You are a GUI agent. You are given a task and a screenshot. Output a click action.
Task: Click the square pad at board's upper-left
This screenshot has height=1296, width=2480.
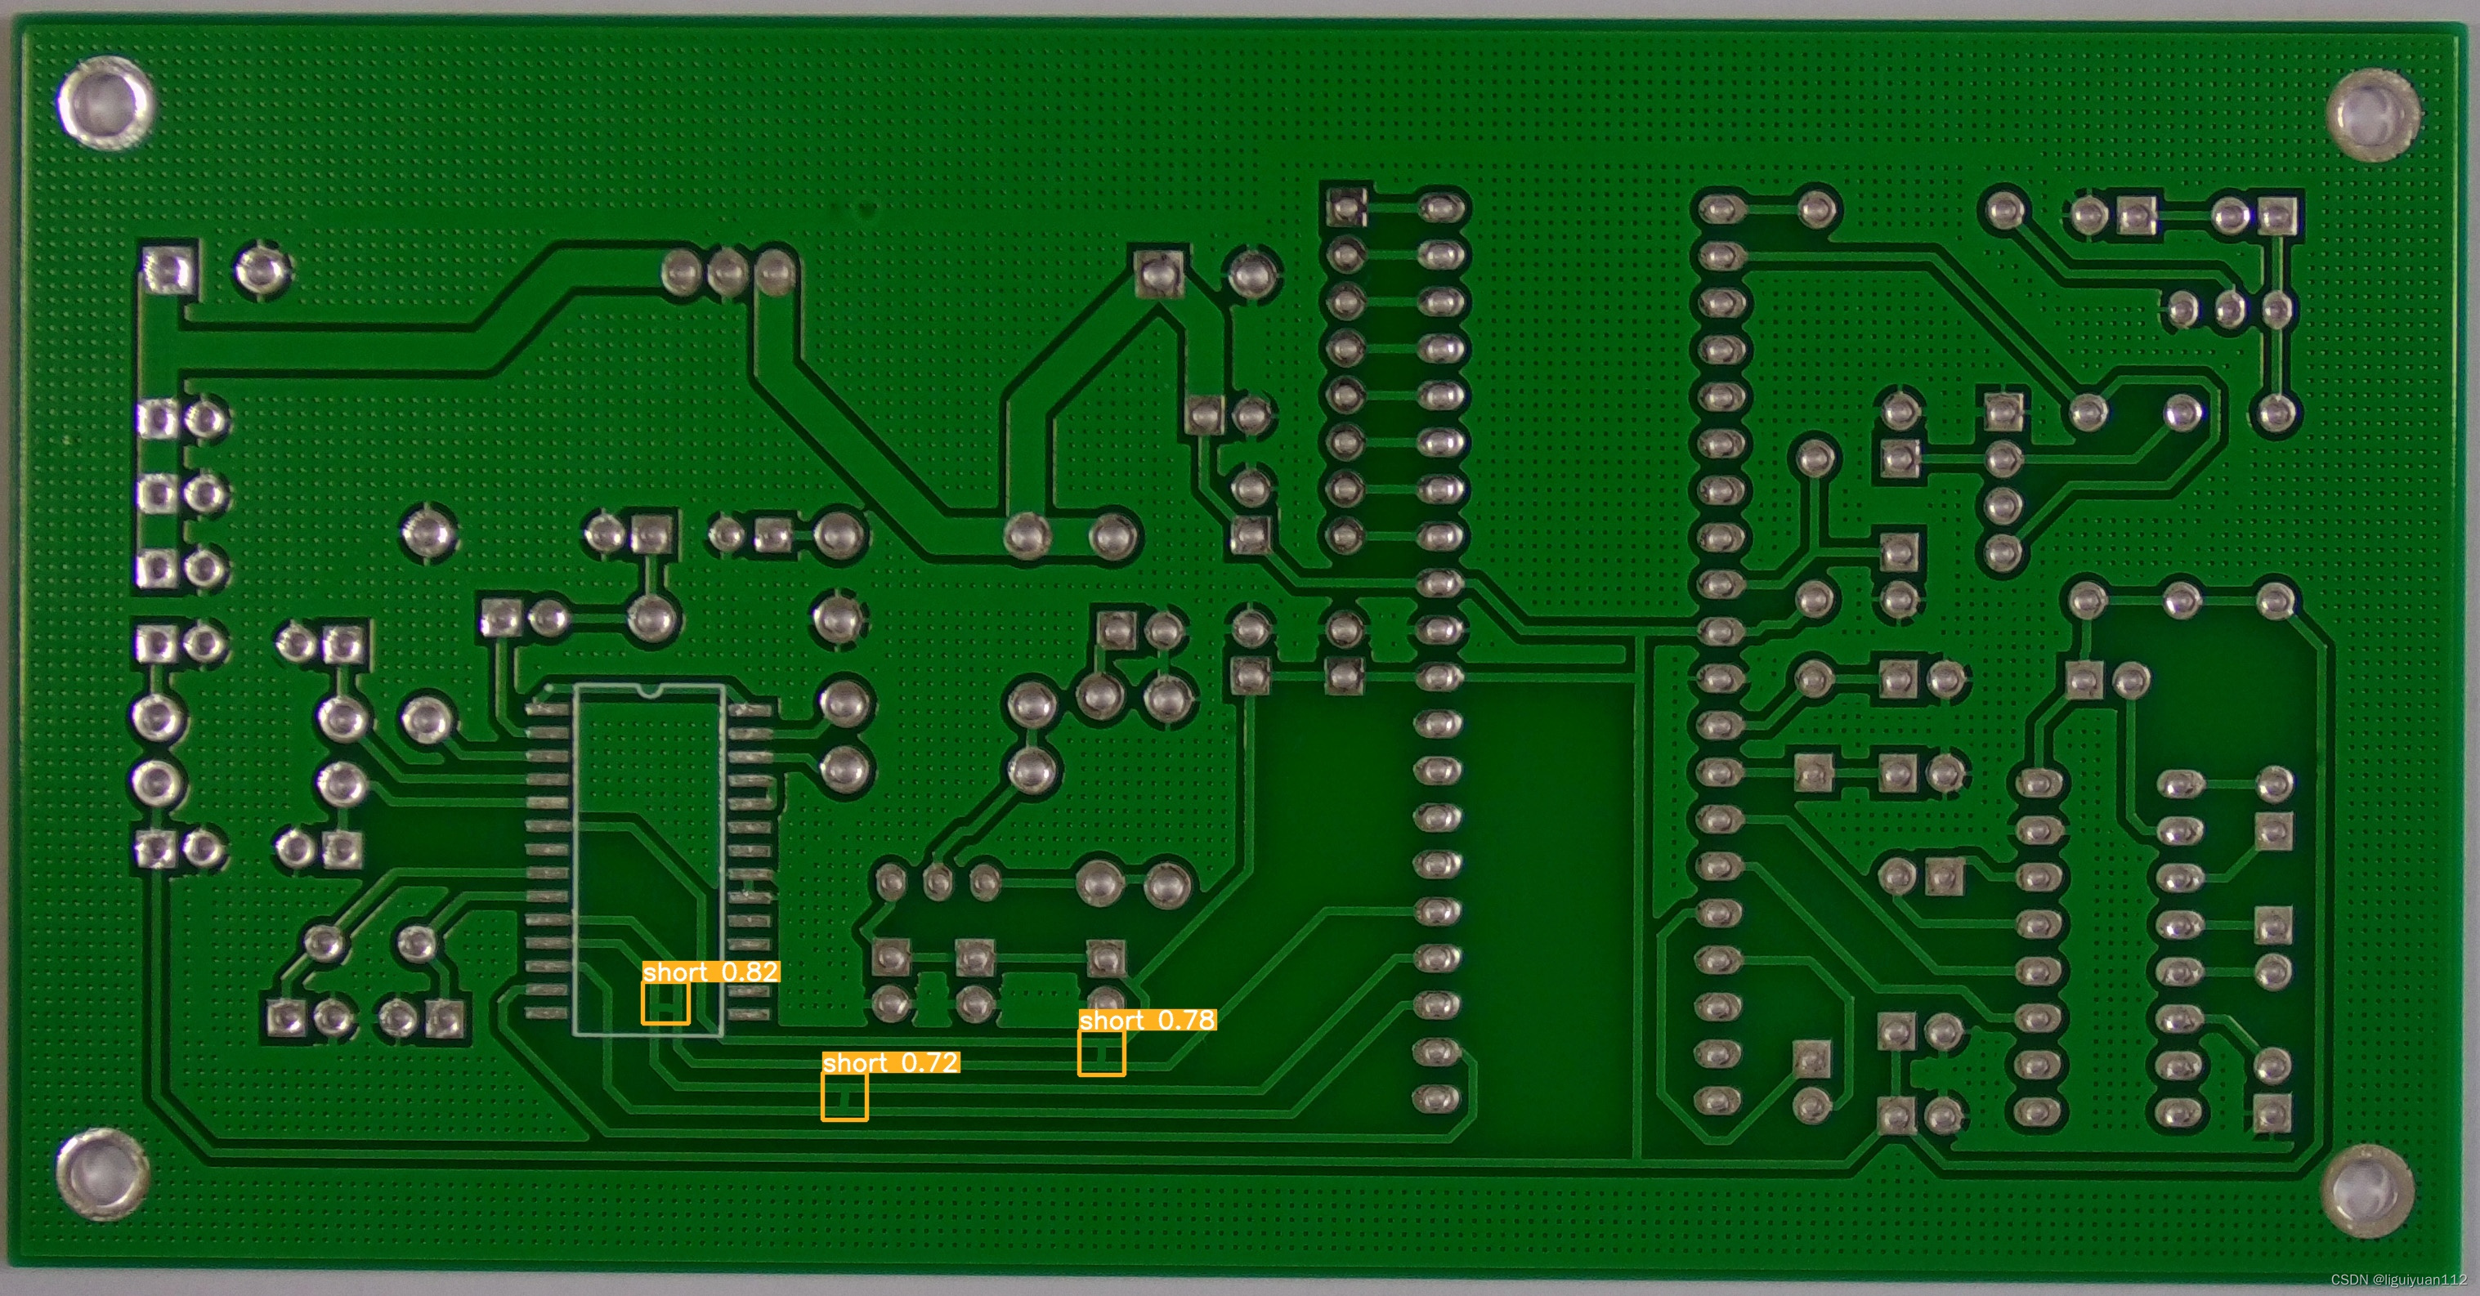click(168, 270)
